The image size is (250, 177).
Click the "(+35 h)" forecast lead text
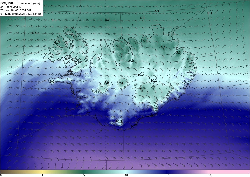coord(36,14)
